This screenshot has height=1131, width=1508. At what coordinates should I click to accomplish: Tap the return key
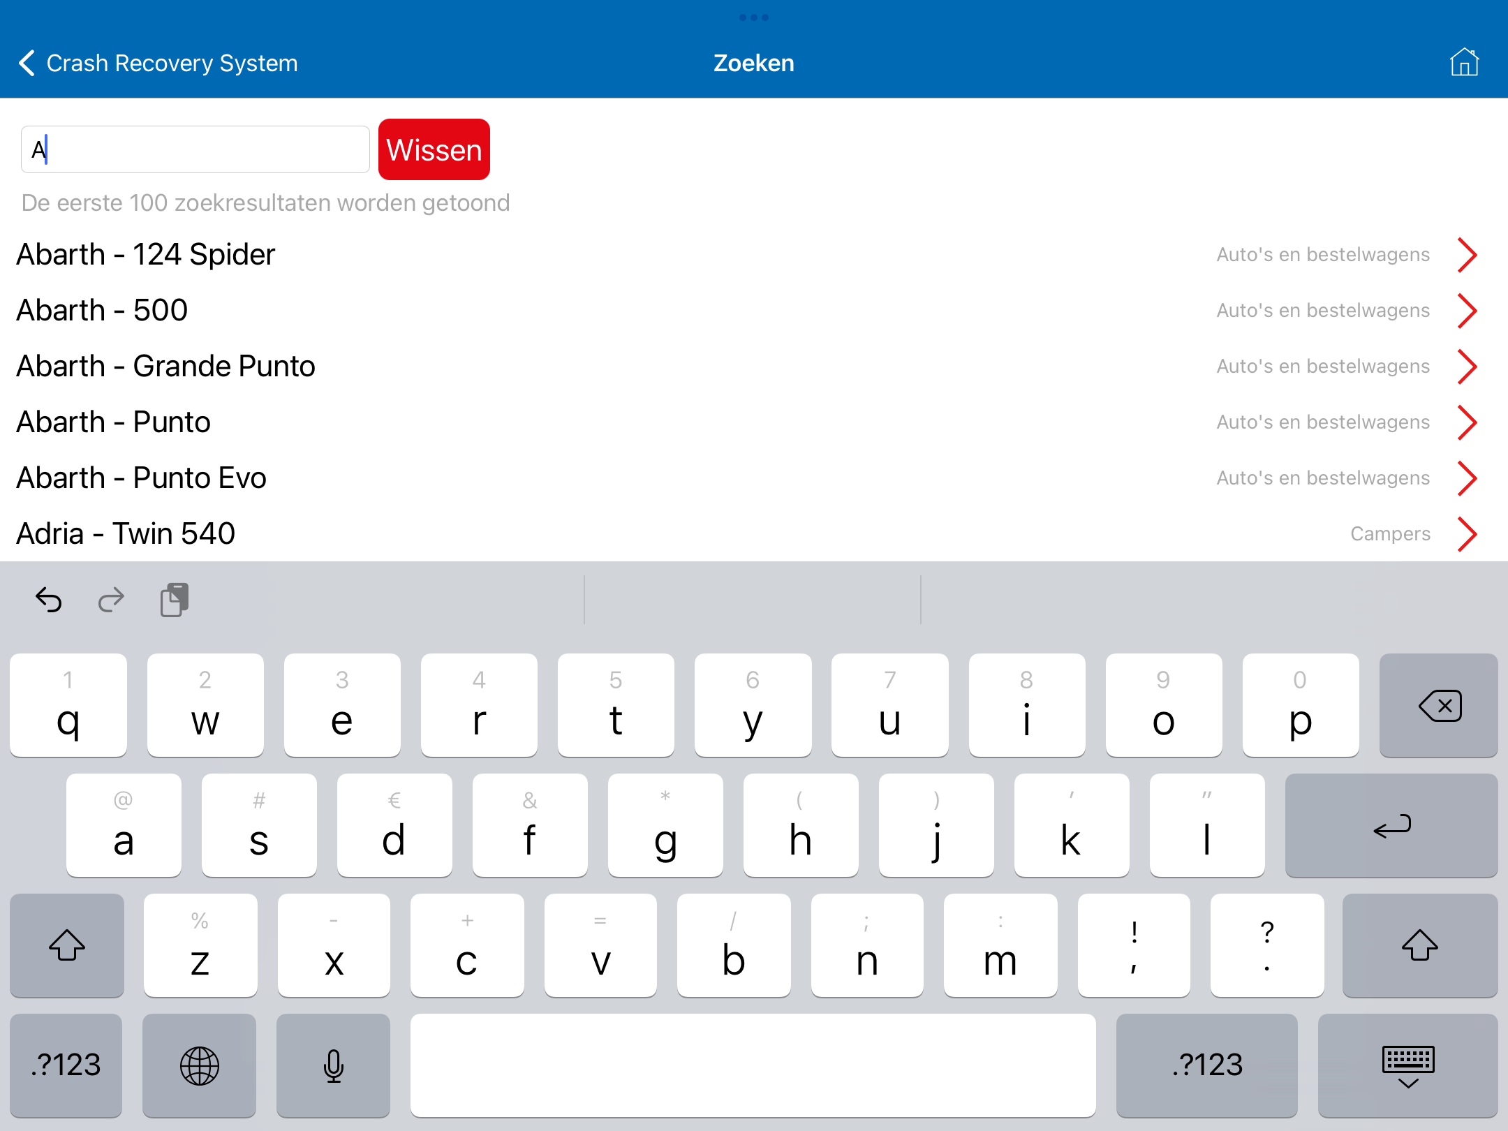click(1391, 825)
